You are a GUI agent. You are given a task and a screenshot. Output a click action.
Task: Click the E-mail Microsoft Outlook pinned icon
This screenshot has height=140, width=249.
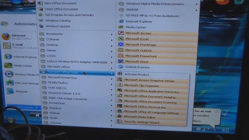pyautogui.click(x=7, y=46)
